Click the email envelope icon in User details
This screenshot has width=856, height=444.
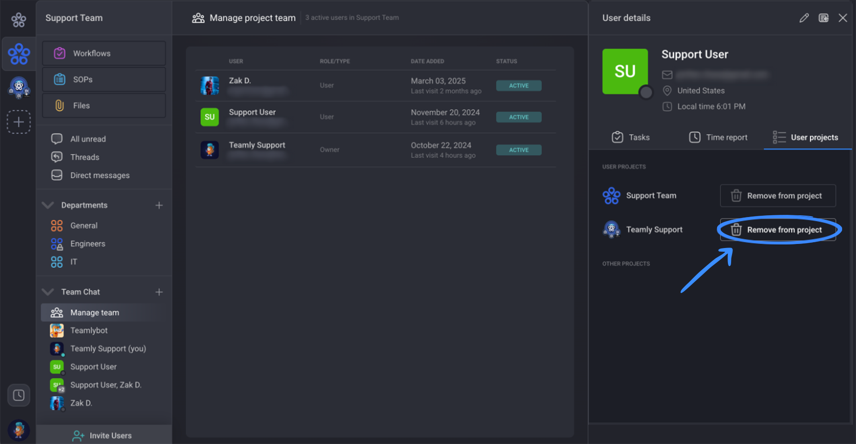(x=667, y=74)
